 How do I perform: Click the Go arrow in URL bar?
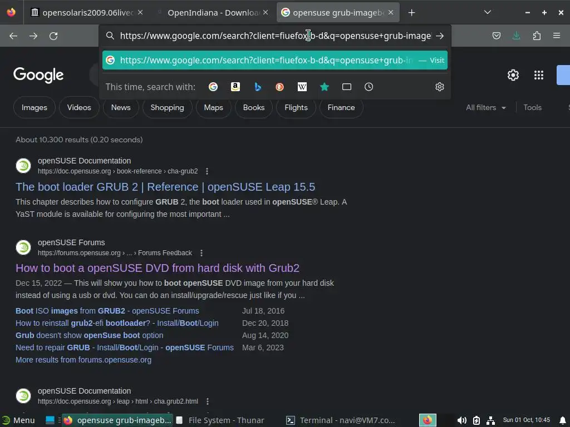(x=440, y=36)
